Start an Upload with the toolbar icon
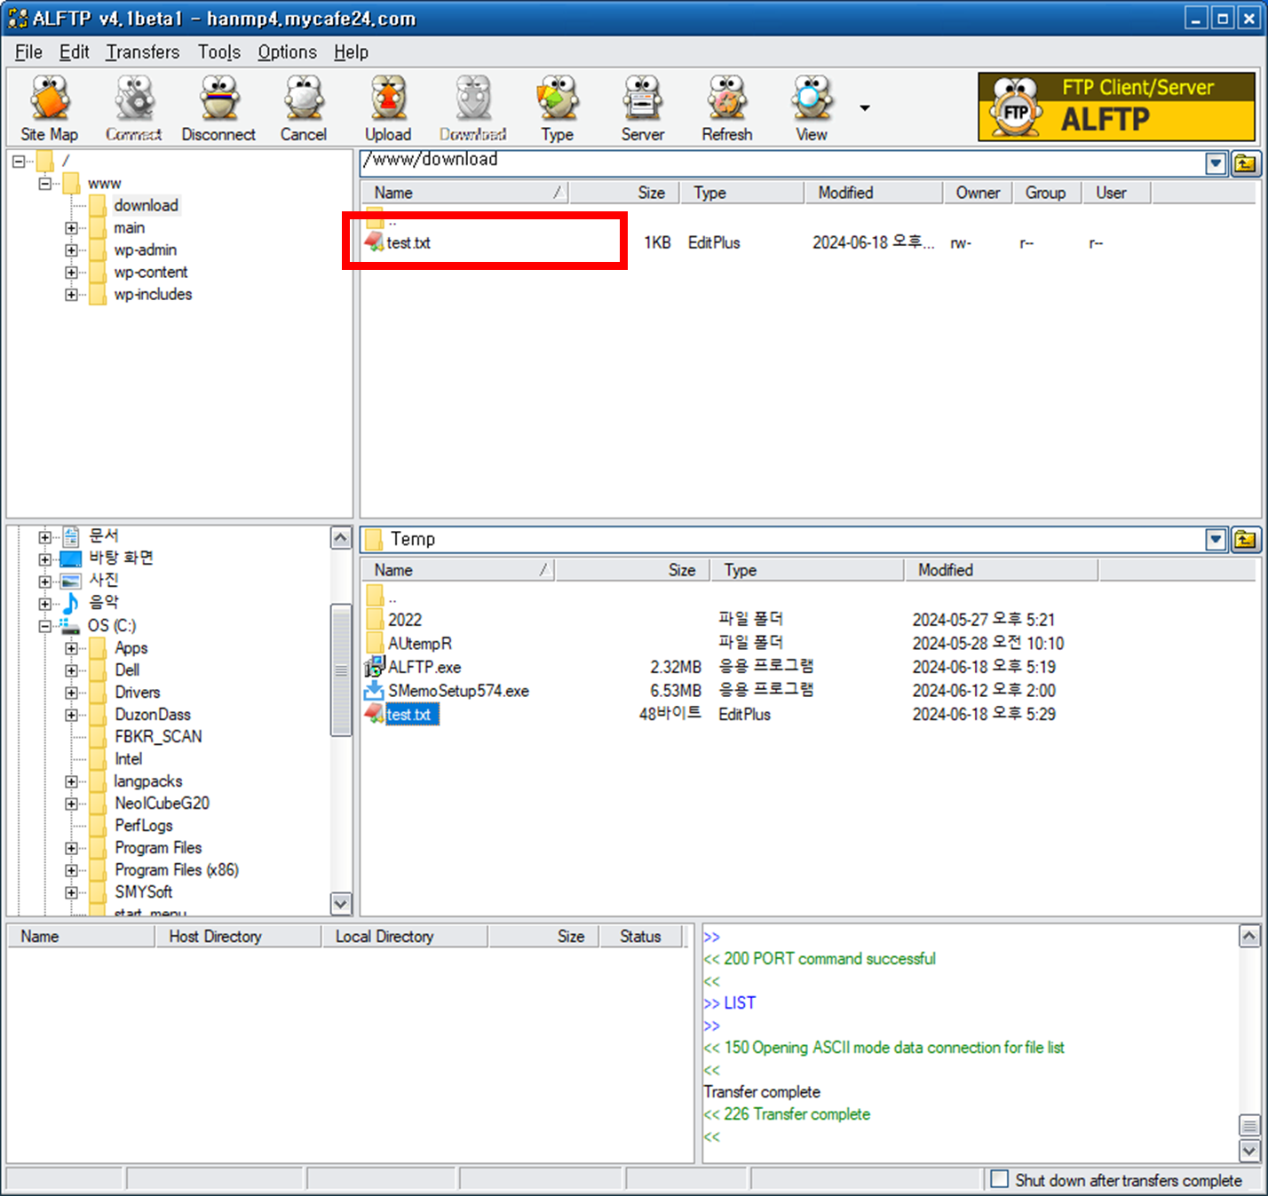The image size is (1268, 1196). click(x=387, y=105)
